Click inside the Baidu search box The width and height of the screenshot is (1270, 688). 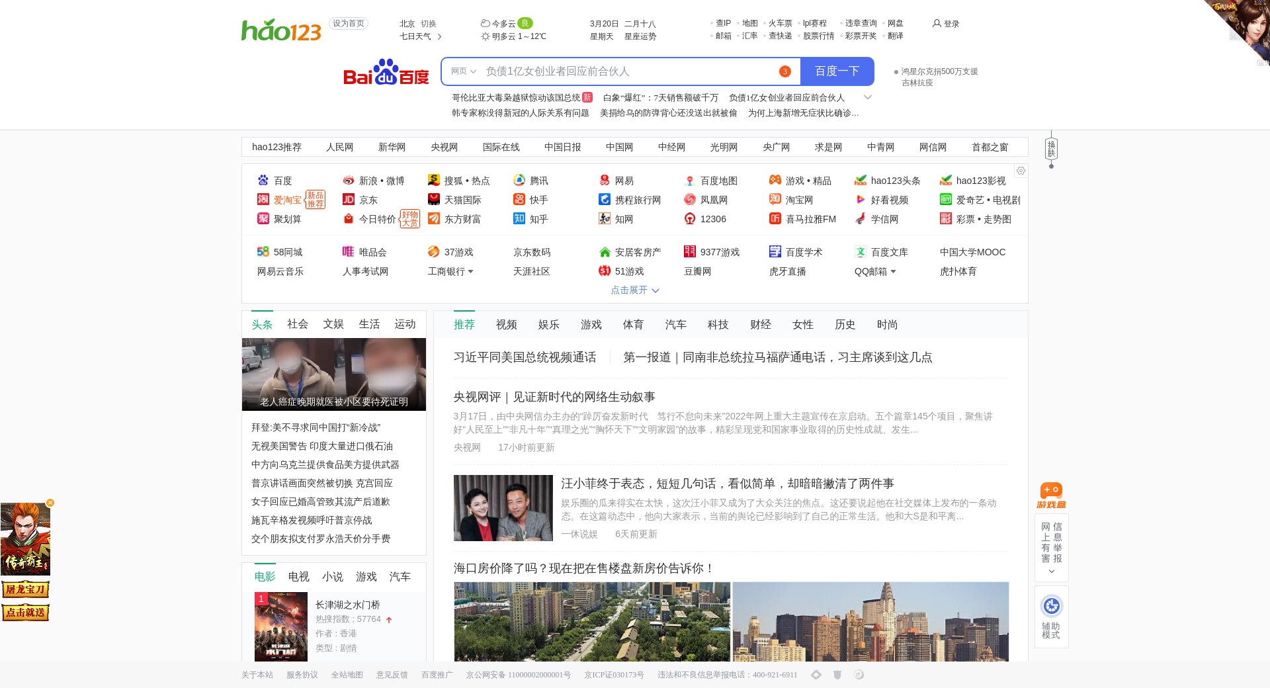click(628, 71)
